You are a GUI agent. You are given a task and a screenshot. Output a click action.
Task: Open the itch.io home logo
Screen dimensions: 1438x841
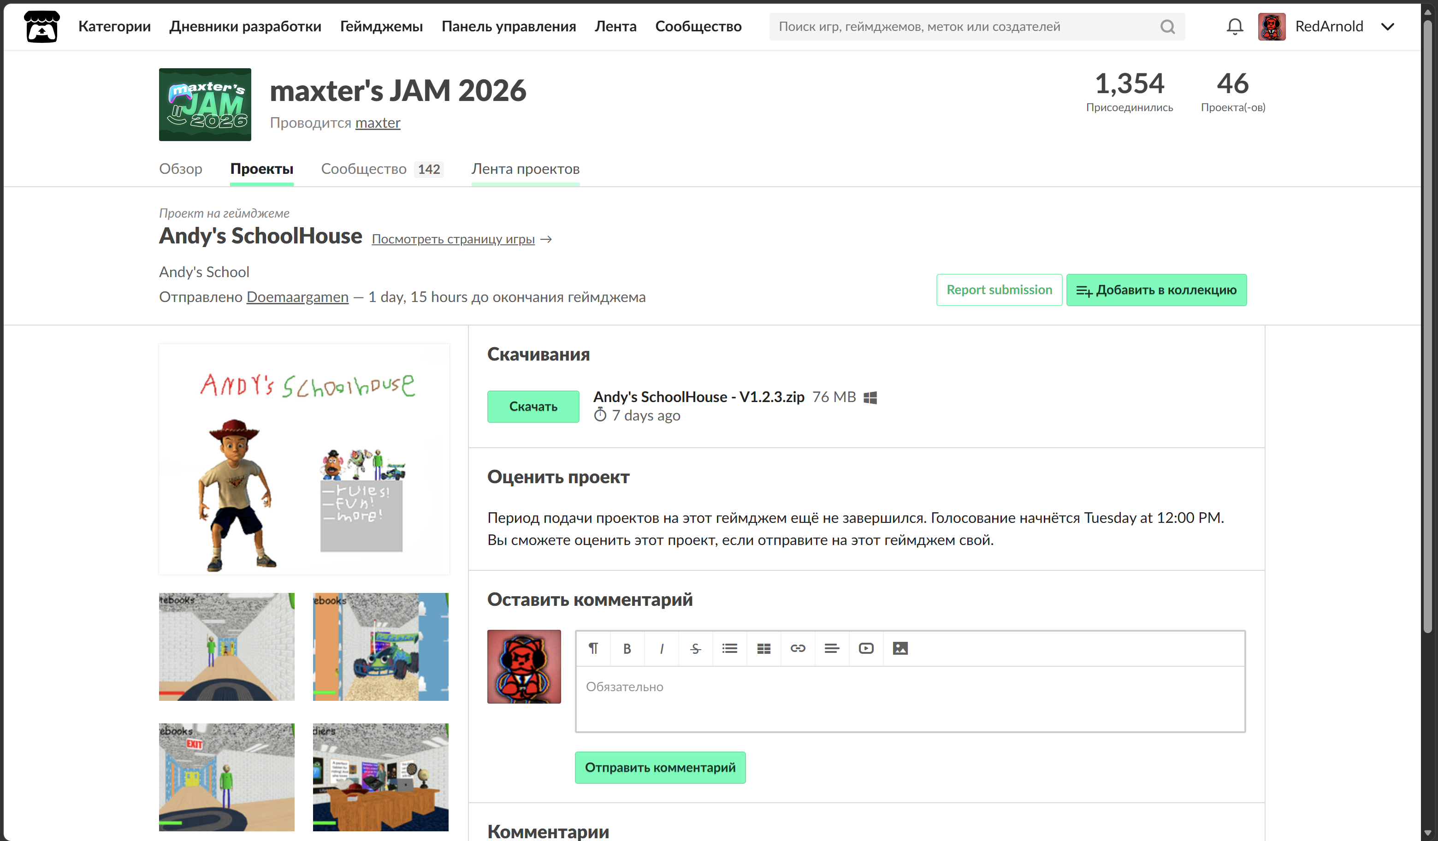[x=41, y=26]
